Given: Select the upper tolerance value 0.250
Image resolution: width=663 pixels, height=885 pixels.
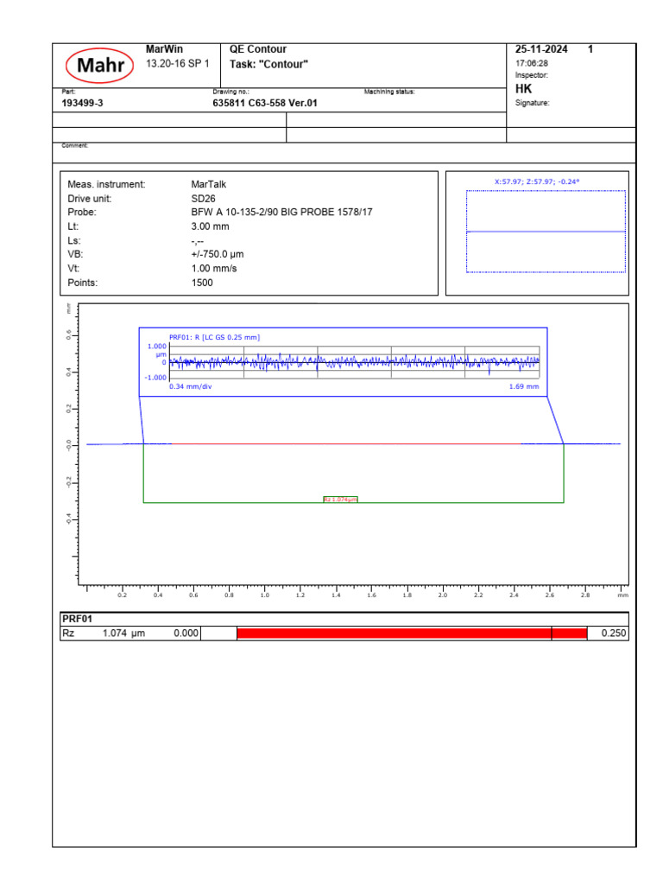Looking at the screenshot, I should [x=614, y=634].
